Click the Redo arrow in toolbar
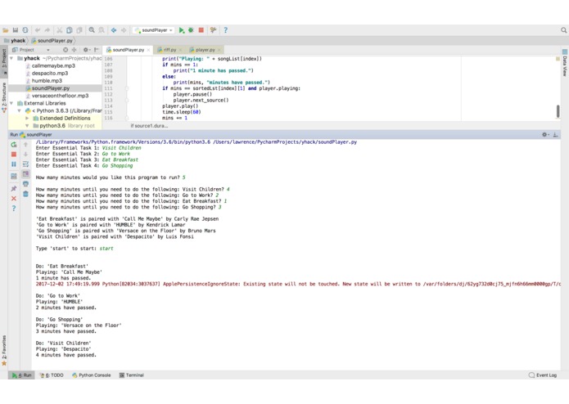569x404 pixels. [x=47, y=30]
